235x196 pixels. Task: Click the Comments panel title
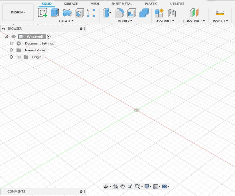(x=16, y=191)
